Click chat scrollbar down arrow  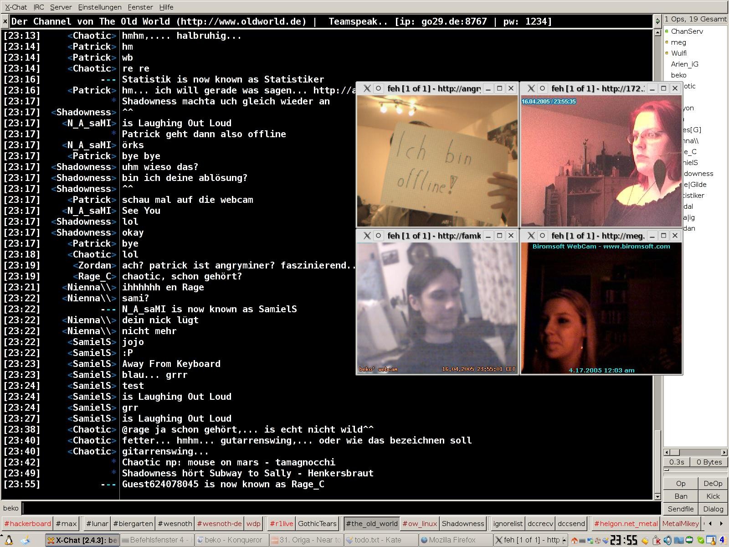click(x=657, y=496)
